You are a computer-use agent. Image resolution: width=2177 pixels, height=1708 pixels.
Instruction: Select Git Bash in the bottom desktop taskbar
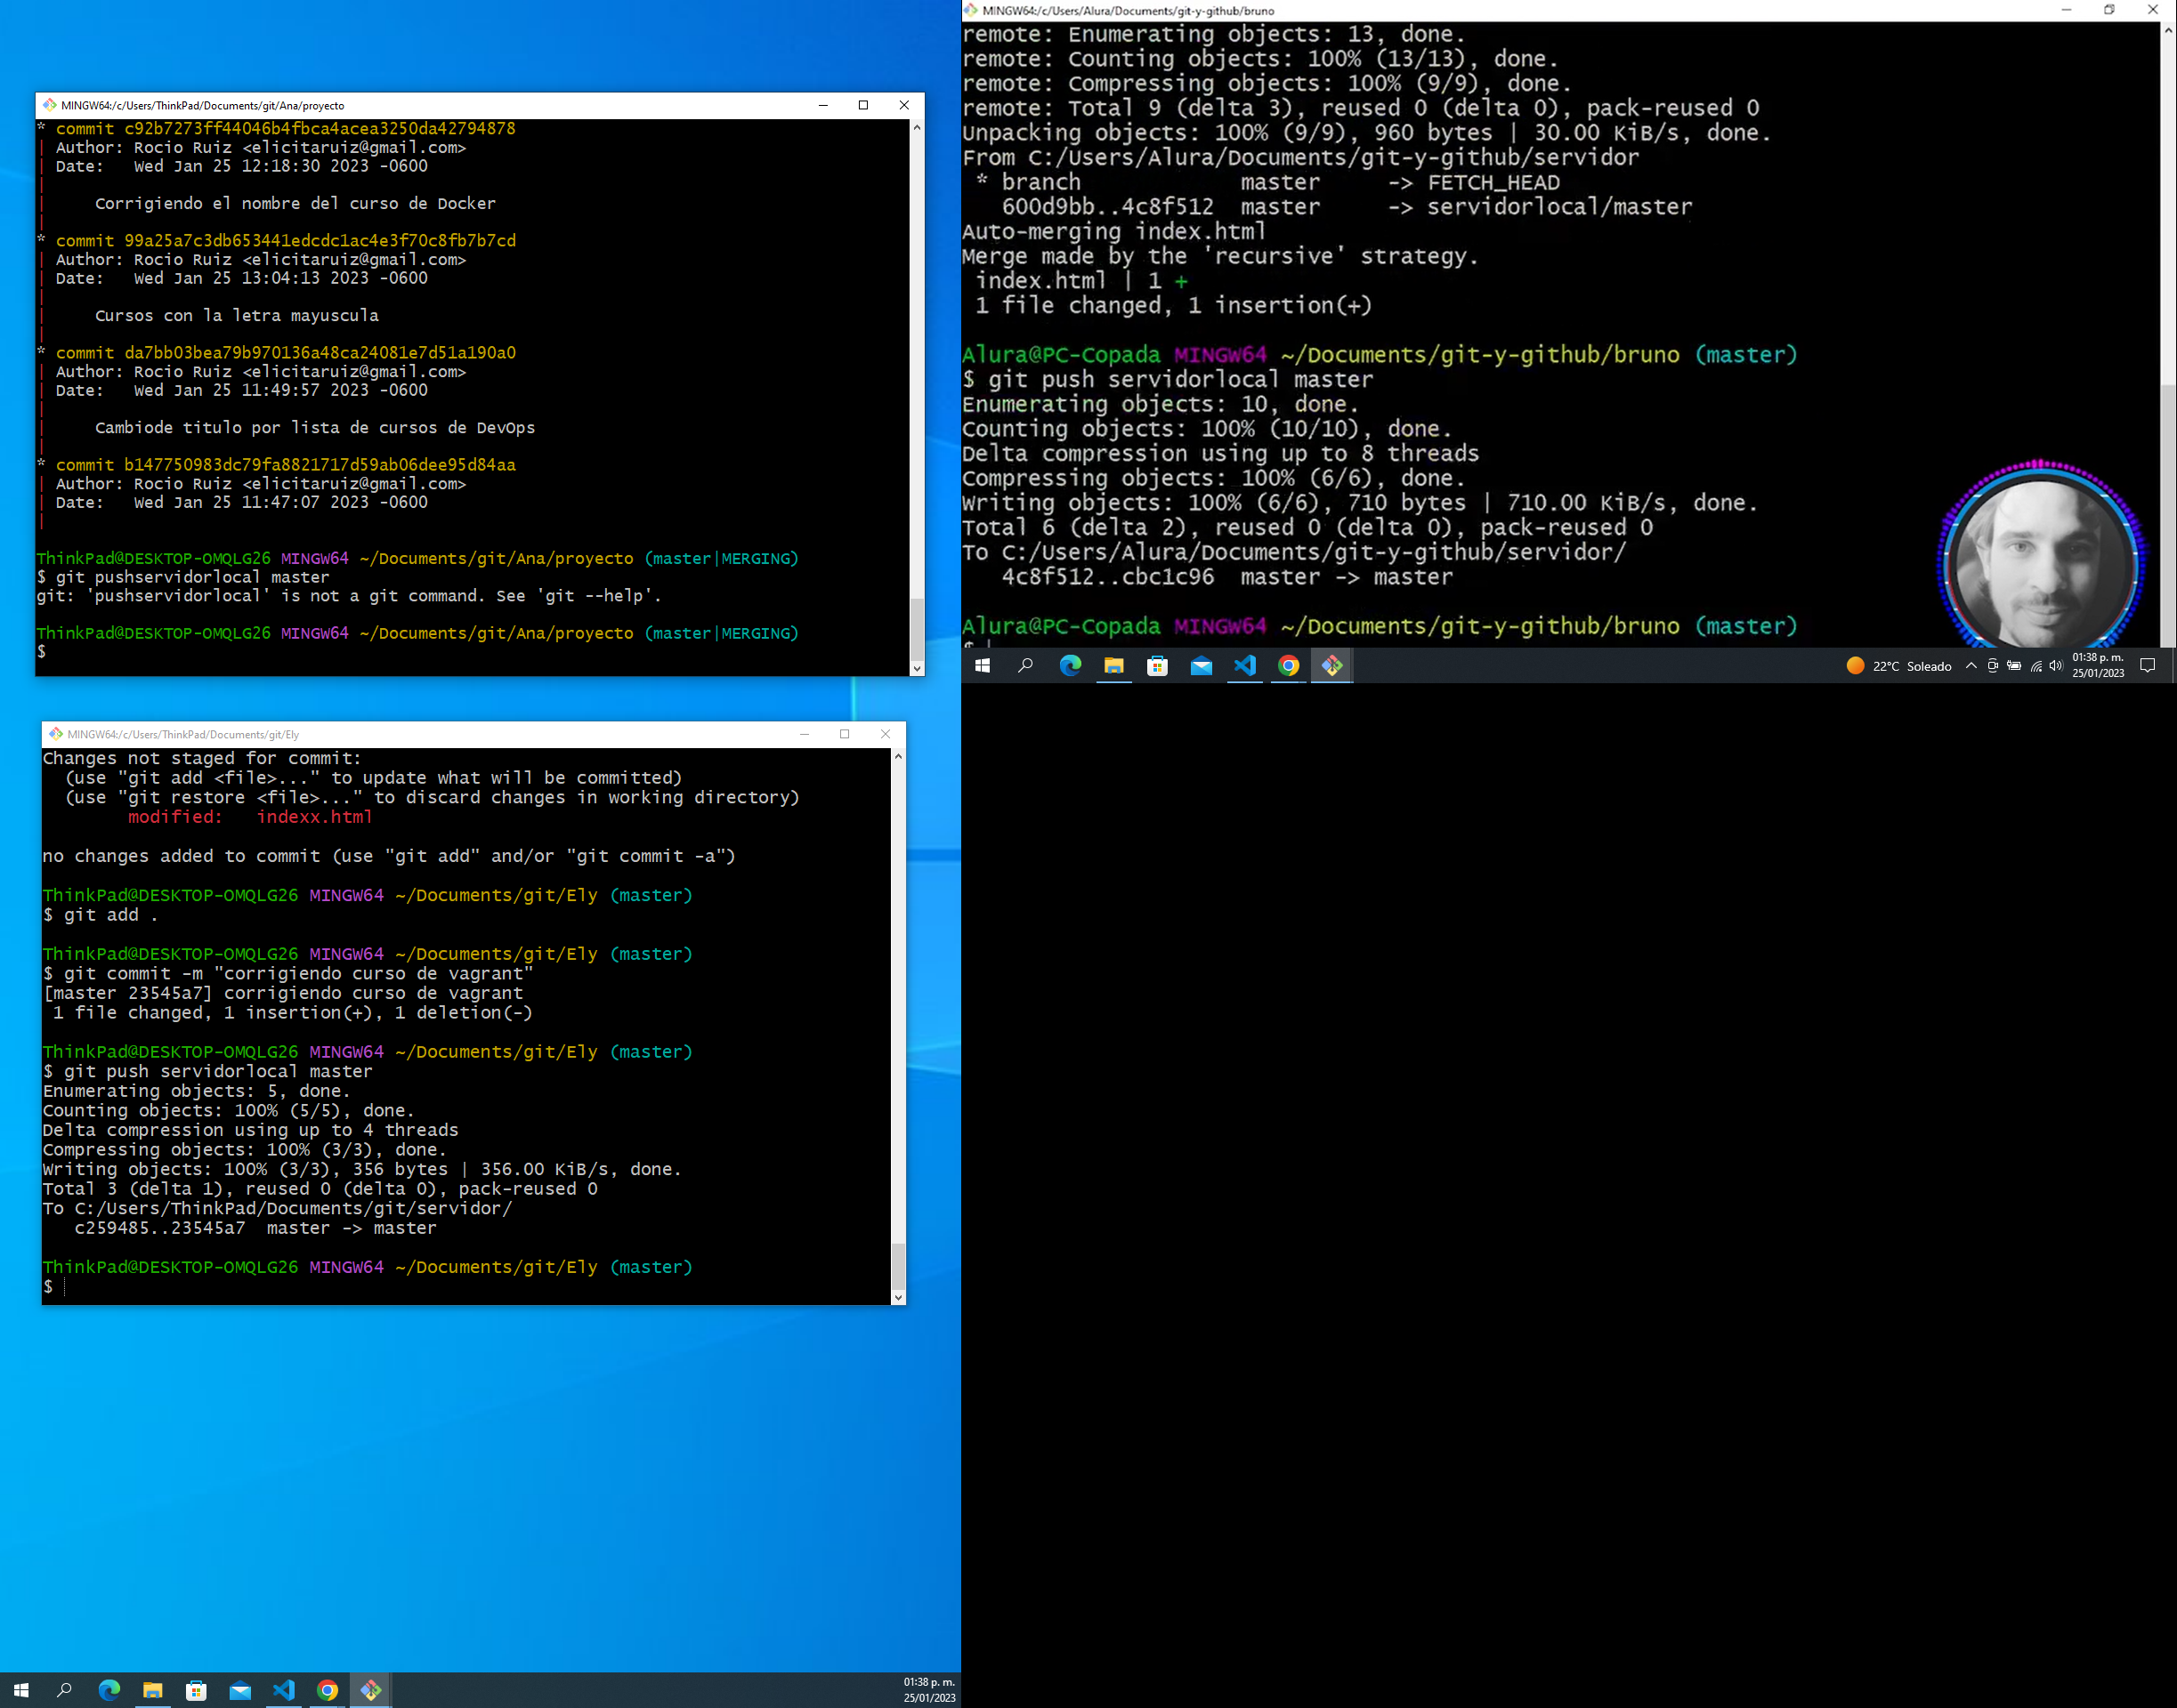pyautogui.click(x=371, y=1690)
